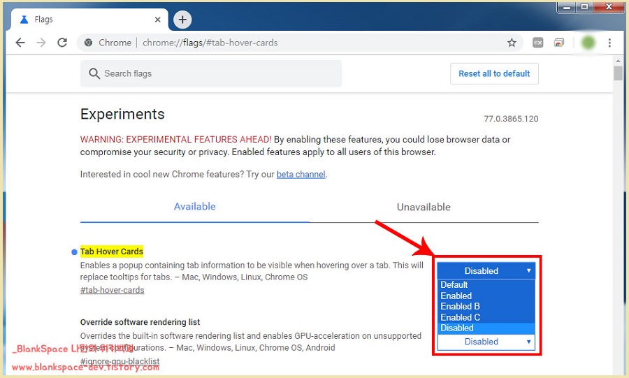
Task: Focus the Search flags input field
Action: (x=211, y=73)
